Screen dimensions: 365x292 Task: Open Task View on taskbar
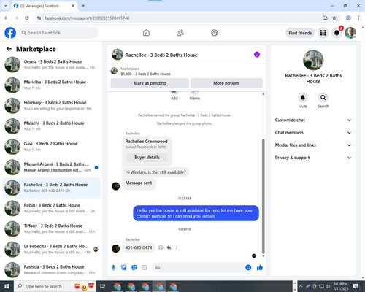(102, 286)
